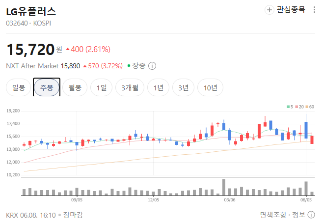The image size is (323, 224).
Task: Click the after-market change ▲570 (3.72%)
Action: pyautogui.click(x=103, y=66)
